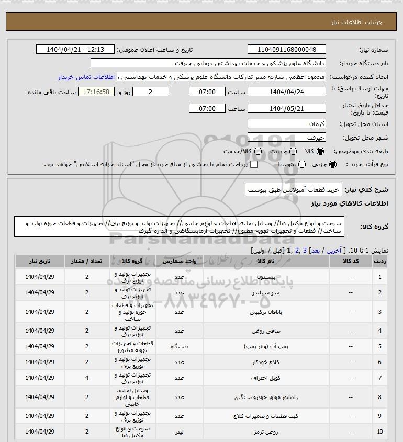Click the گروه کالا column header
Viewport: 403px width, 442px height.
pos(132,262)
